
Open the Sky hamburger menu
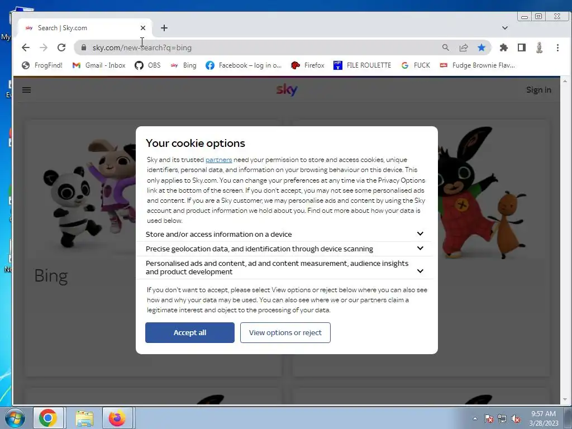point(26,90)
